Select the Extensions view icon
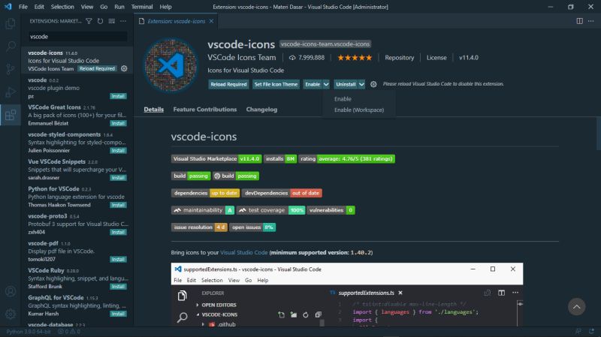Screen dimensions: 601x337 tap(11, 115)
